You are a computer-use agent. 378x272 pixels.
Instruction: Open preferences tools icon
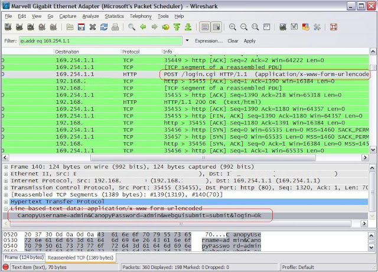[317, 27]
